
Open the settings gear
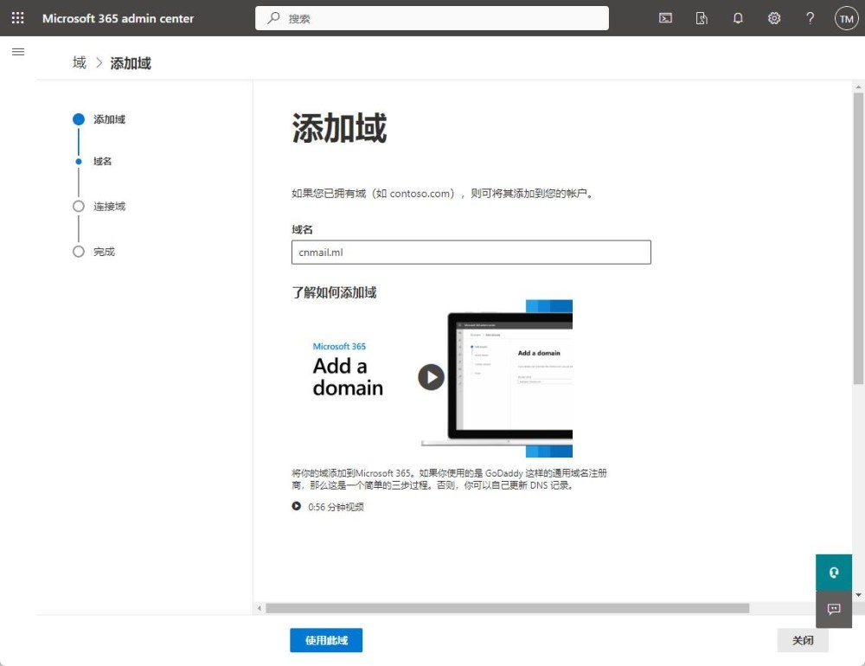[774, 18]
